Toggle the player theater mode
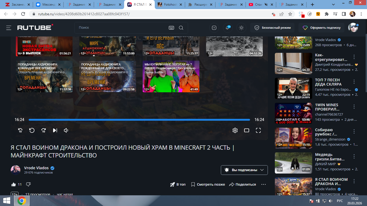Screen dimensions: 367x206 click(x=247, y=130)
